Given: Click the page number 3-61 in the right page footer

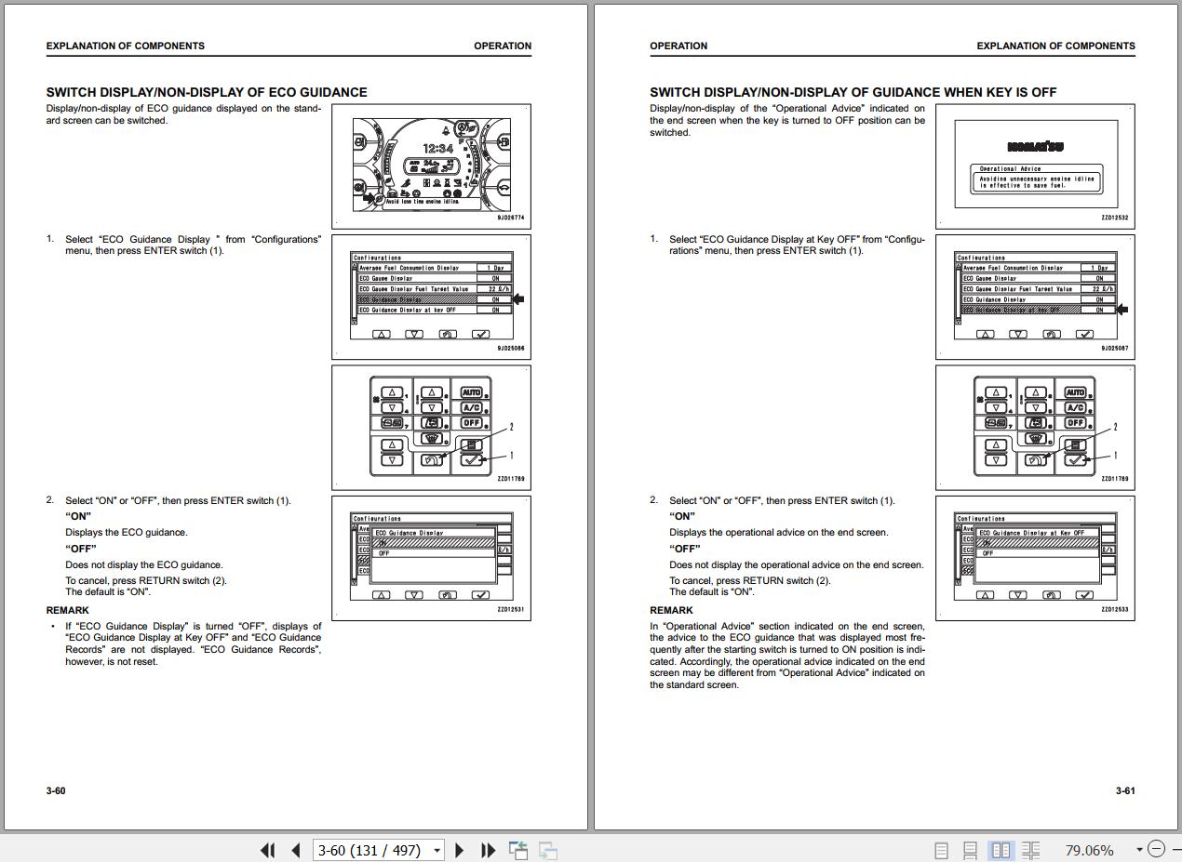Looking at the screenshot, I should pyautogui.click(x=1125, y=790).
